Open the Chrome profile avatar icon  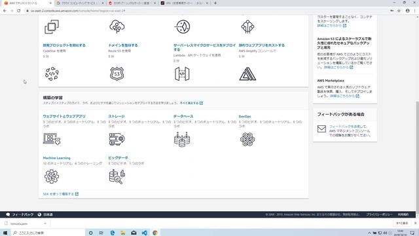point(407,10)
